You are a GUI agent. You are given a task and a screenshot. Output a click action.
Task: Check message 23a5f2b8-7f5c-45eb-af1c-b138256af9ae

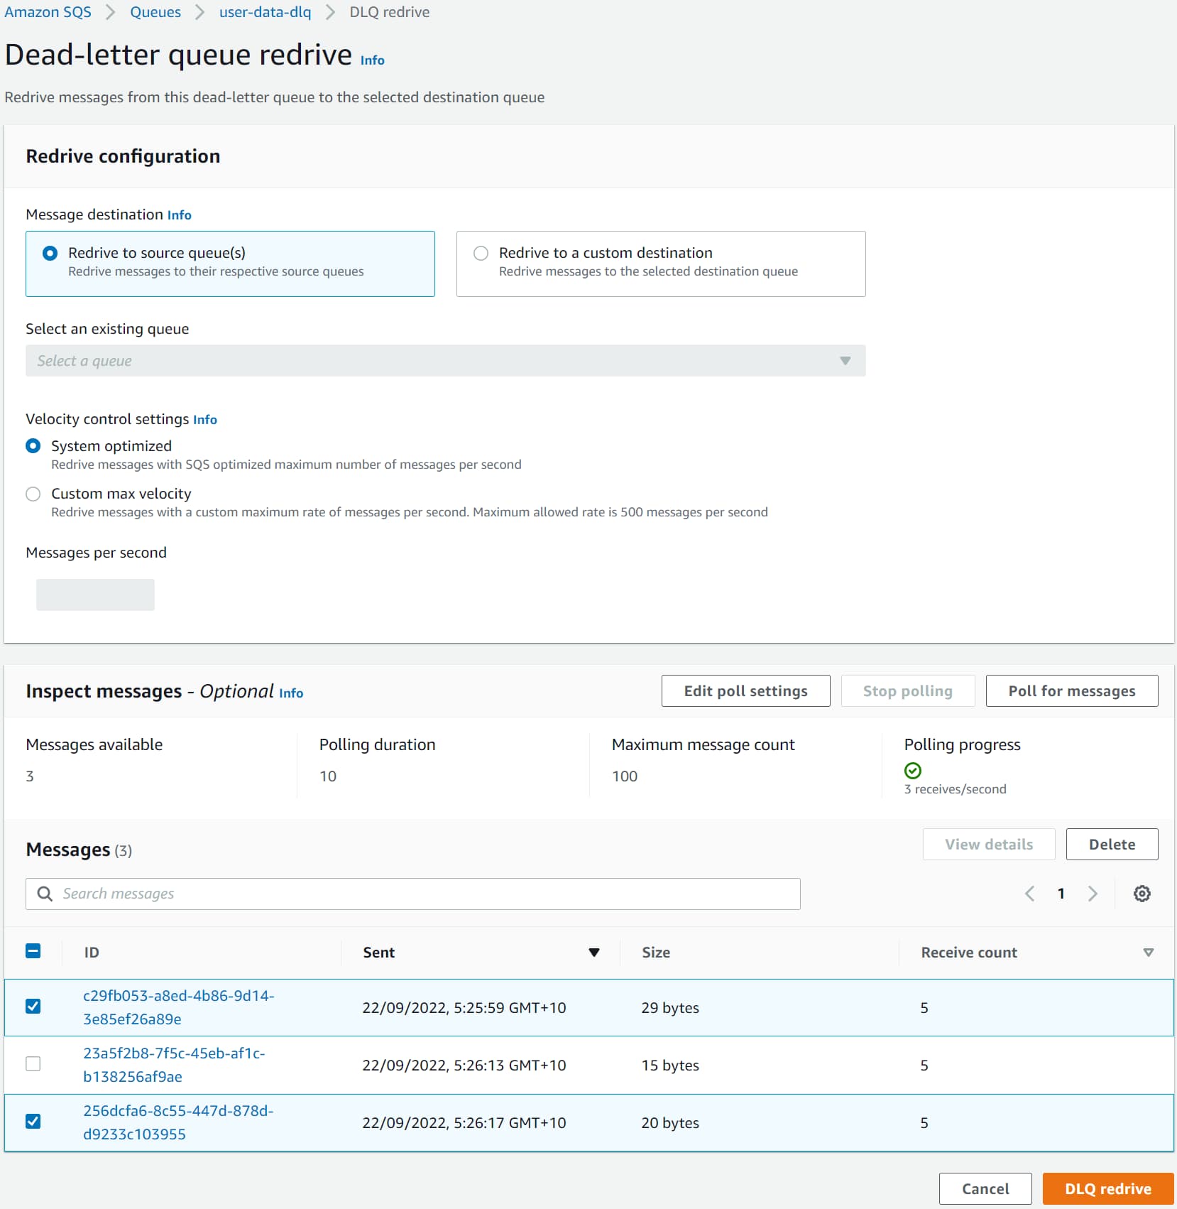[x=33, y=1064]
